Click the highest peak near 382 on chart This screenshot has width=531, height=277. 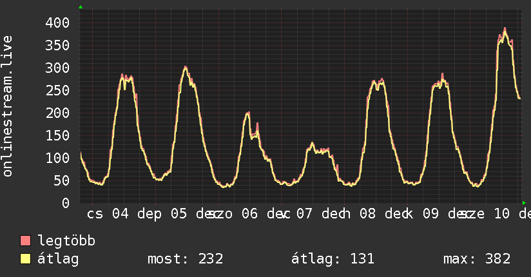pyautogui.click(x=505, y=30)
